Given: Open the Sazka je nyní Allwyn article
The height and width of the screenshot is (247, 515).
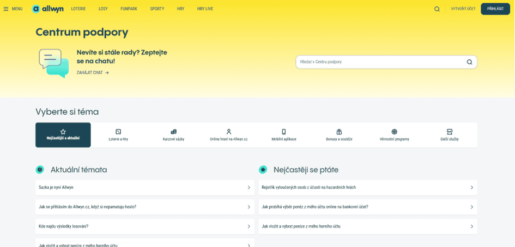Looking at the screenshot, I should click(x=145, y=188).
